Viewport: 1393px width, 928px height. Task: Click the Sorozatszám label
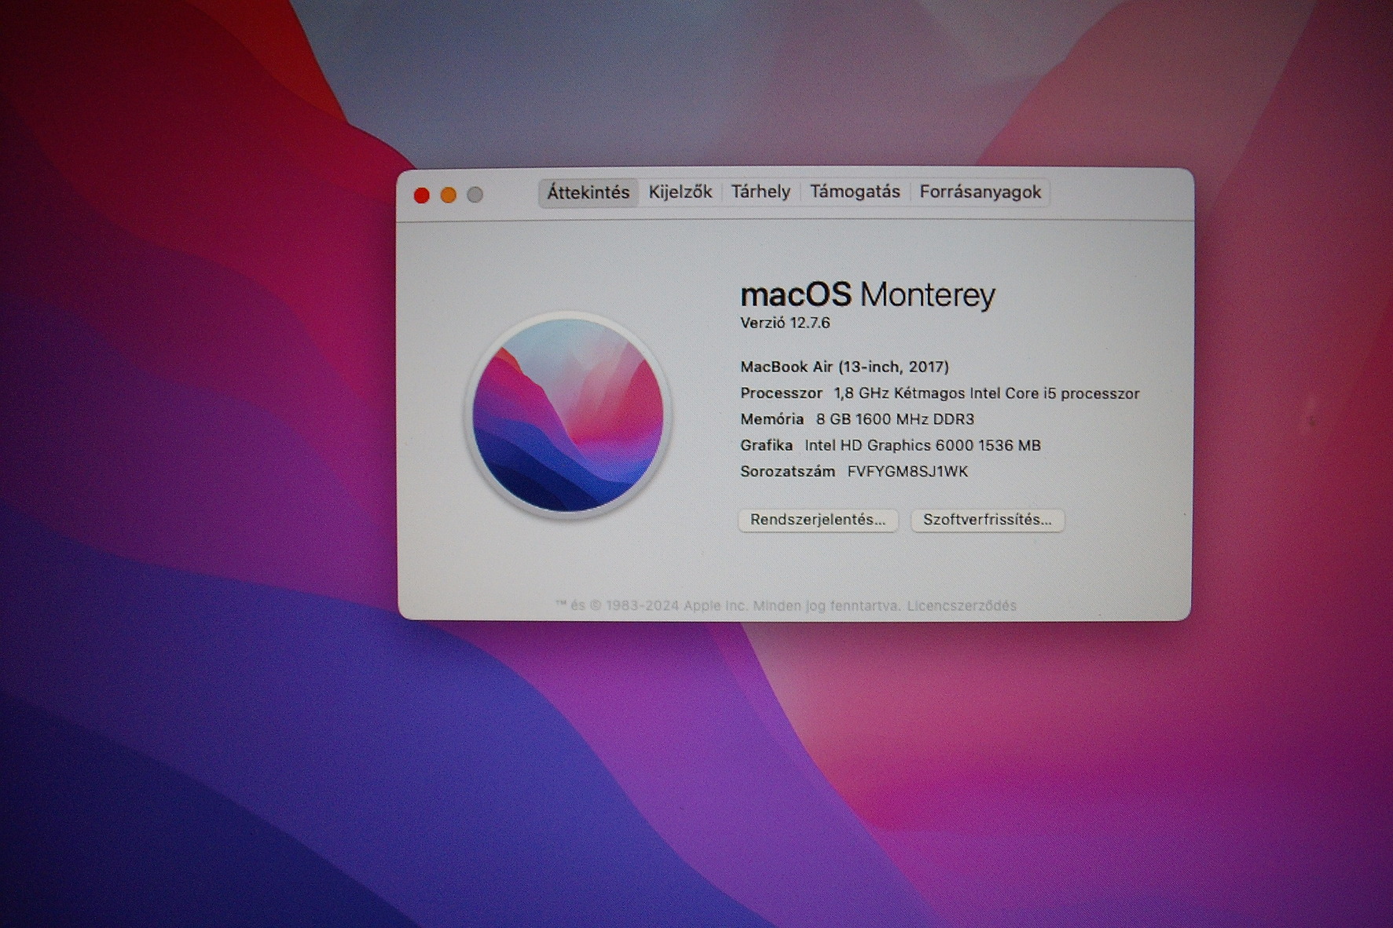tap(787, 471)
